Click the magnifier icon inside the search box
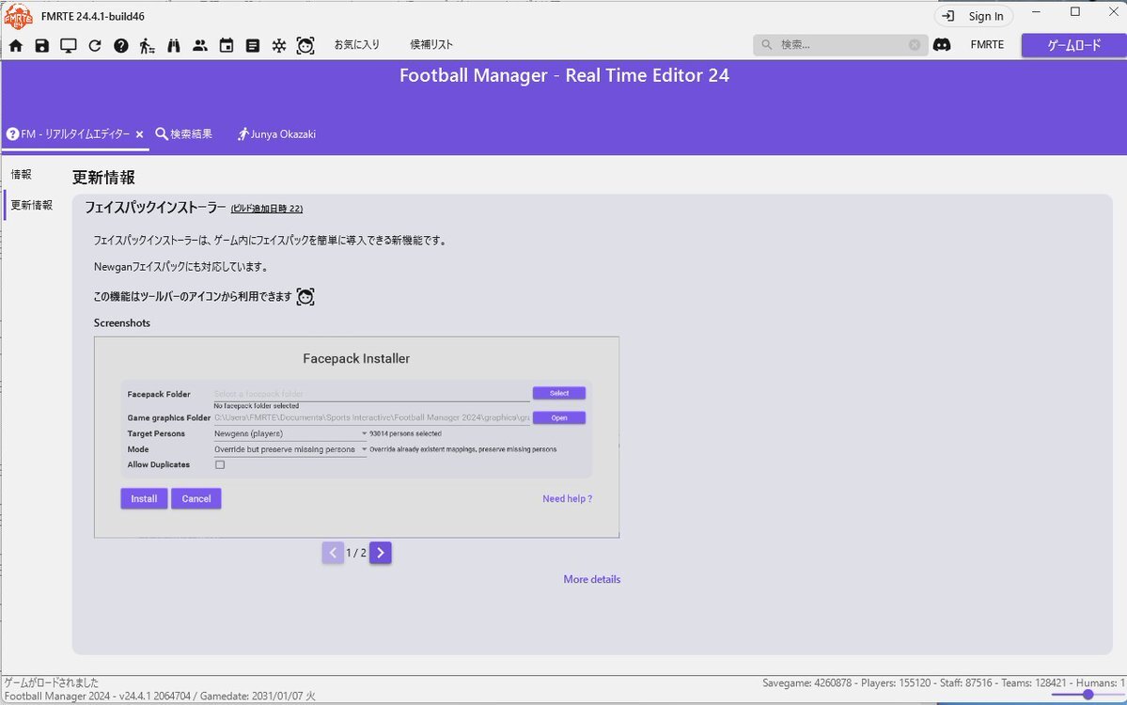Image resolution: width=1127 pixels, height=705 pixels. (767, 44)
